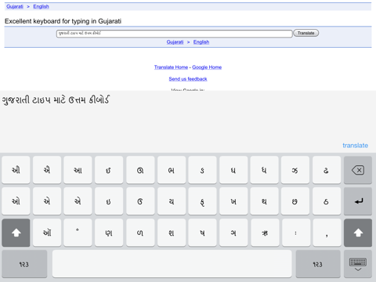This screenshot has height=282, width=376.
Task: Tap the ઑ (candra o) key
Action: click(x=47, y=233)
